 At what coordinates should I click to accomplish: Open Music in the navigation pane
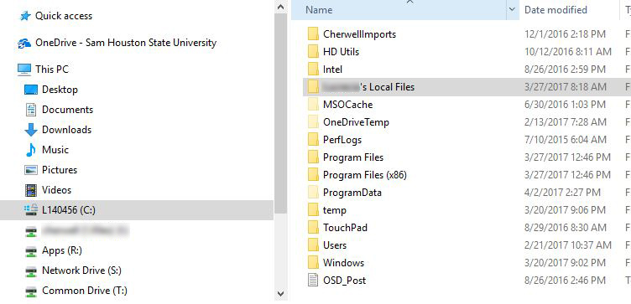tap(55, 150)
